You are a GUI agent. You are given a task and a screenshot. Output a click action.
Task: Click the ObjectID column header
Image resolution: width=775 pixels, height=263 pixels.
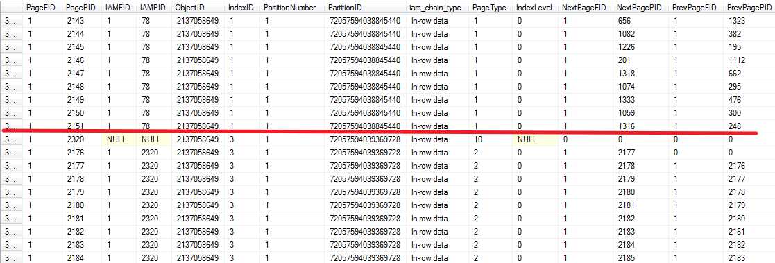click(x=198, y=8)
